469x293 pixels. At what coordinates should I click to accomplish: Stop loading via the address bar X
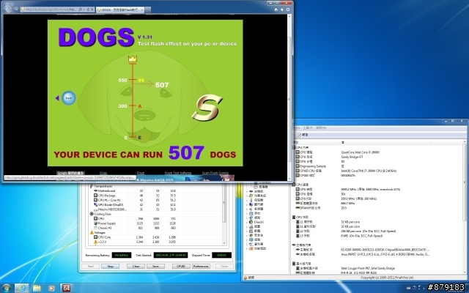92,10
